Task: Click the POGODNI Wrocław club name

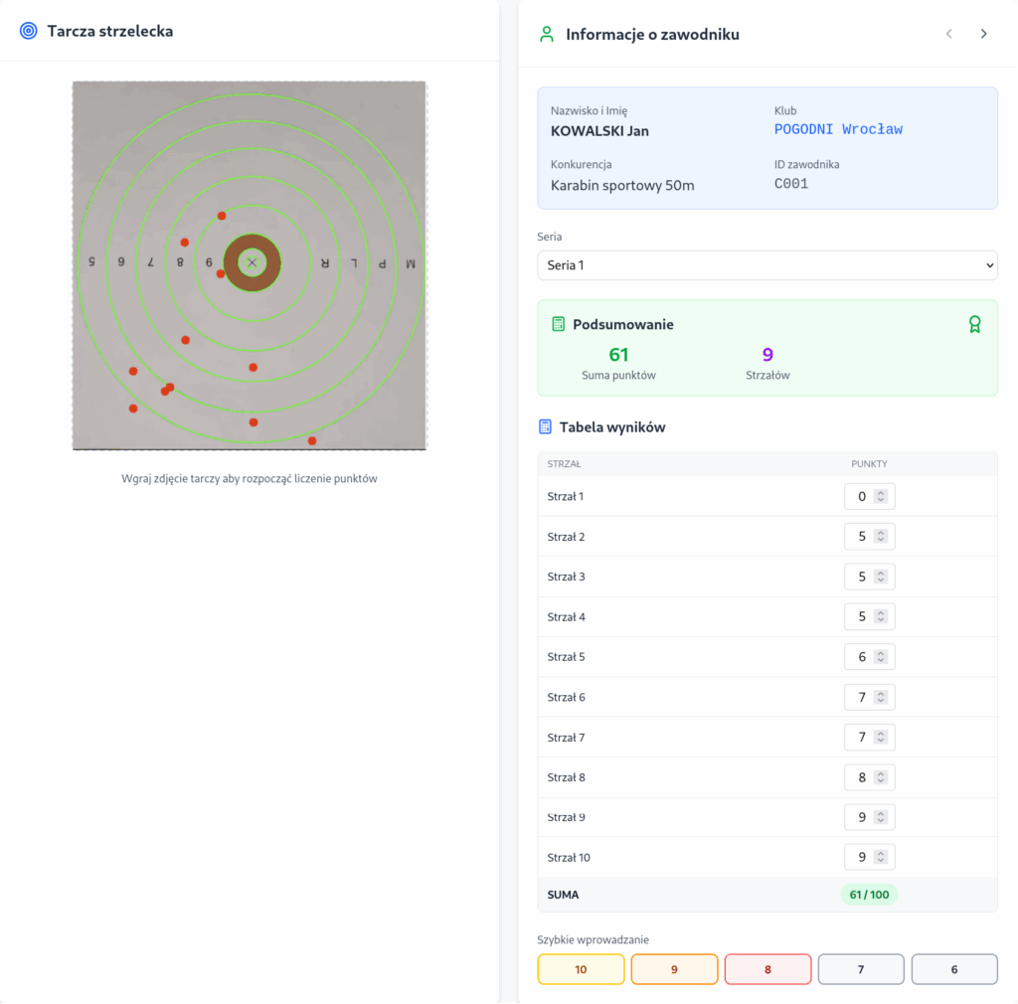Action: (838, 129)
